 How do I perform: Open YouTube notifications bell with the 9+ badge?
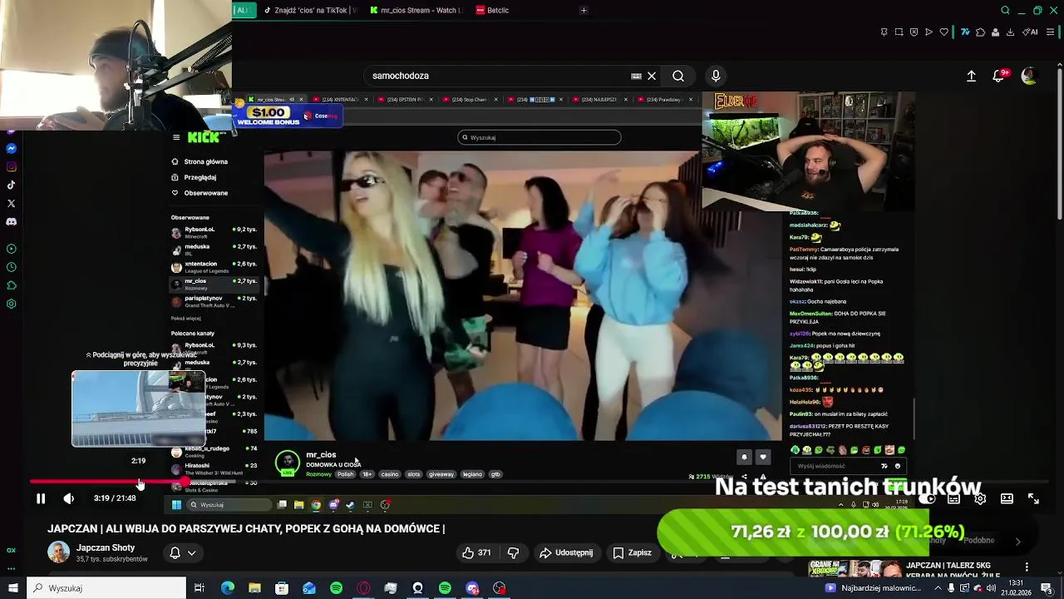click(x=1000, y=76)
